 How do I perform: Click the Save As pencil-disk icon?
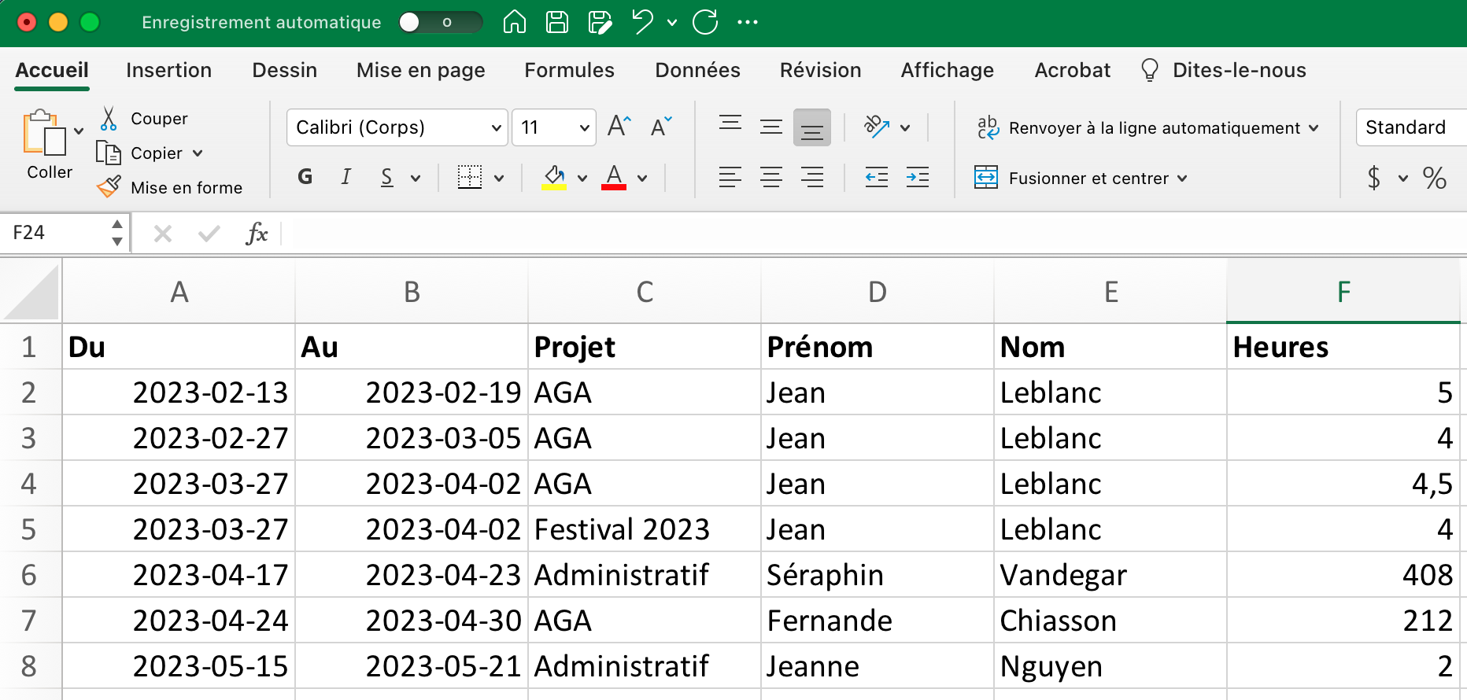pos(600,22)
